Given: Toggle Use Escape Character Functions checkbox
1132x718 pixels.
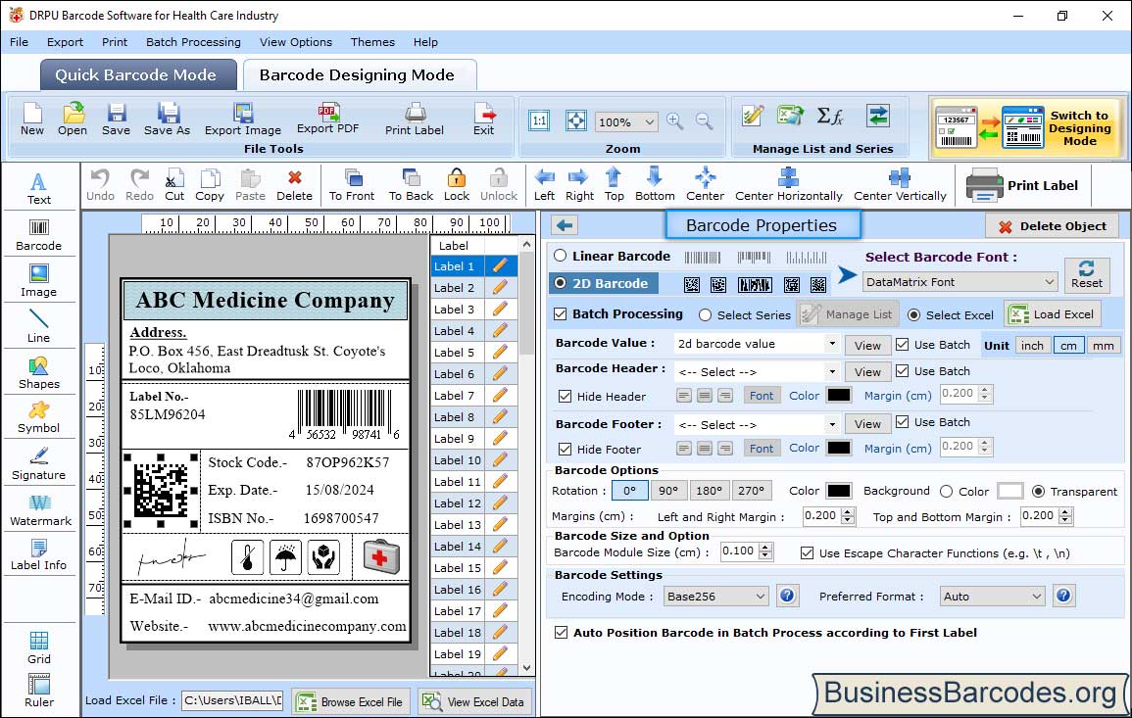Looking at the screenshot, I should coord(808,553).
